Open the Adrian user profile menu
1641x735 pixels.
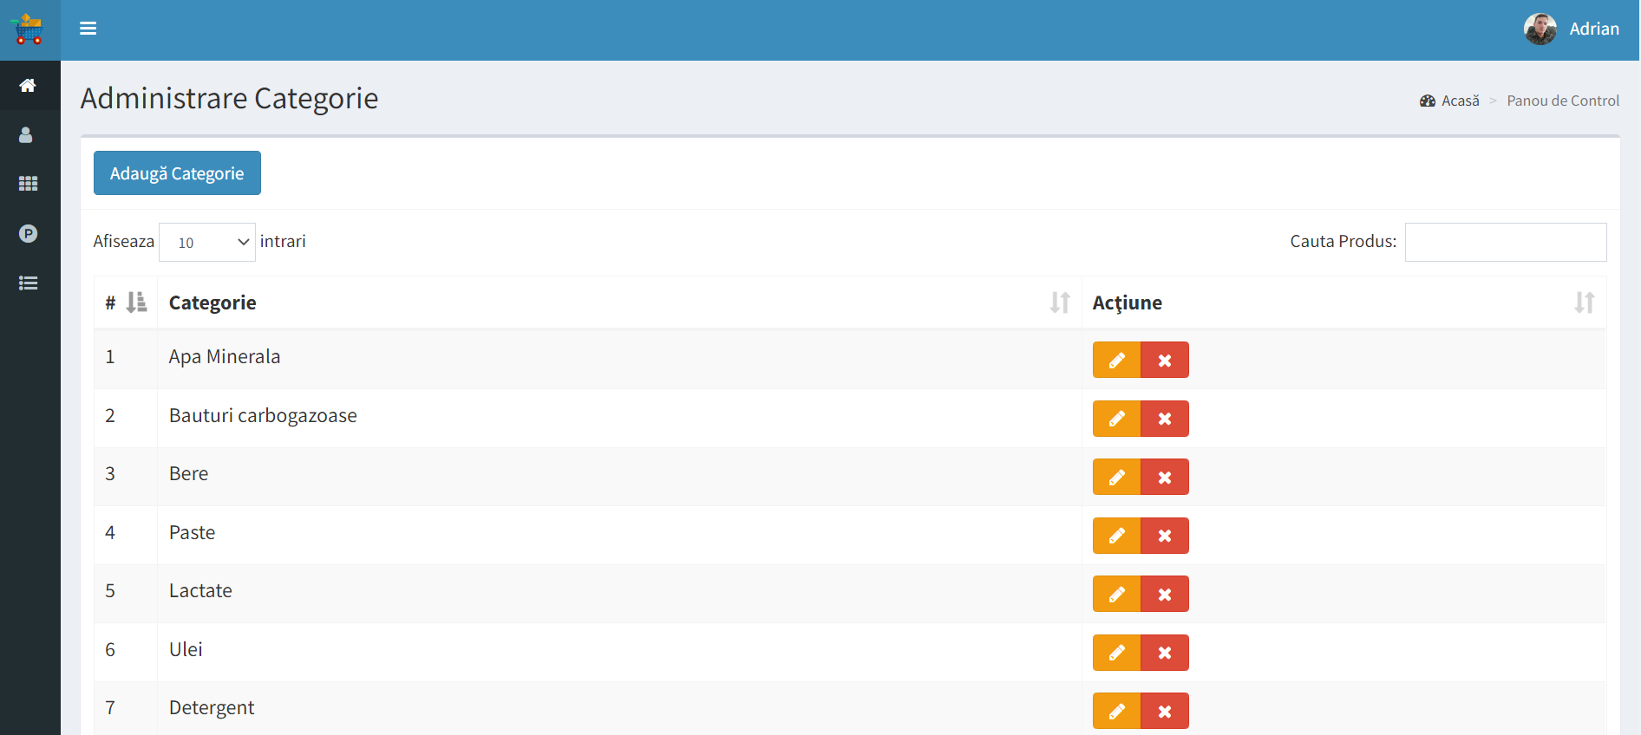point(1572,29)
